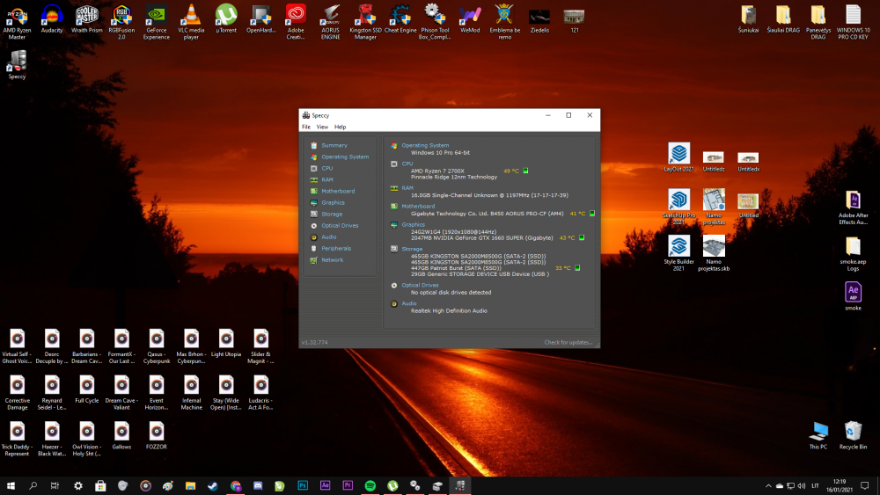
Task: Select CPU in Speccy's sidebar
Action: pos(326,168)
